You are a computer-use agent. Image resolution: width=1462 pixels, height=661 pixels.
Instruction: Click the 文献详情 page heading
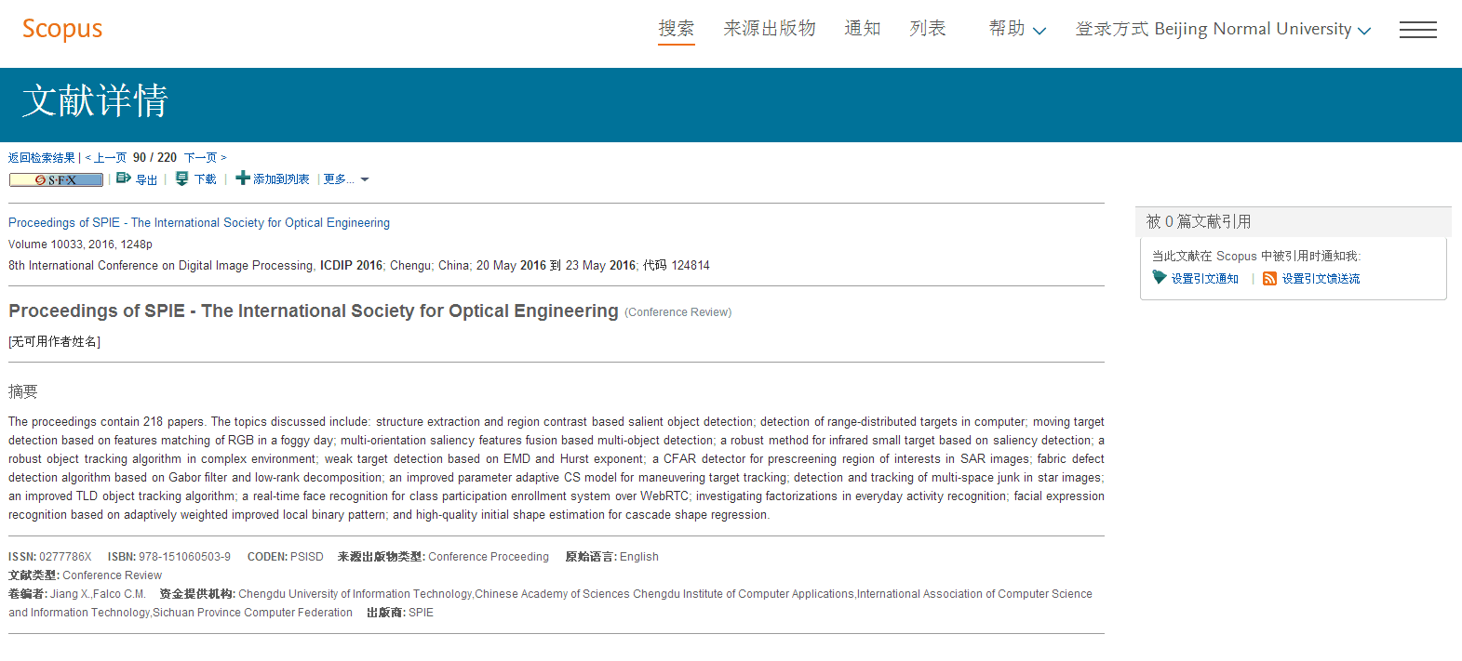click(x=95, y=100)
